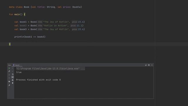Stop the process with the stop icon
Image resolution: width=188 pixels, height=106 pixels.
pyautogui.click(x=9, y=74)
